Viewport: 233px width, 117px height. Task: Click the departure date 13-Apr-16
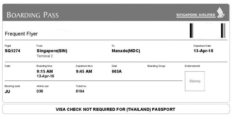204,51
